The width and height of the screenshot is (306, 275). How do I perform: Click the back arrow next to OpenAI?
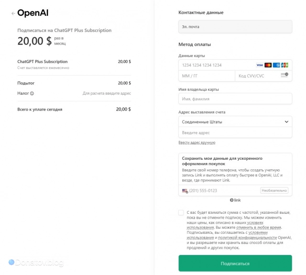coord(13,13)
